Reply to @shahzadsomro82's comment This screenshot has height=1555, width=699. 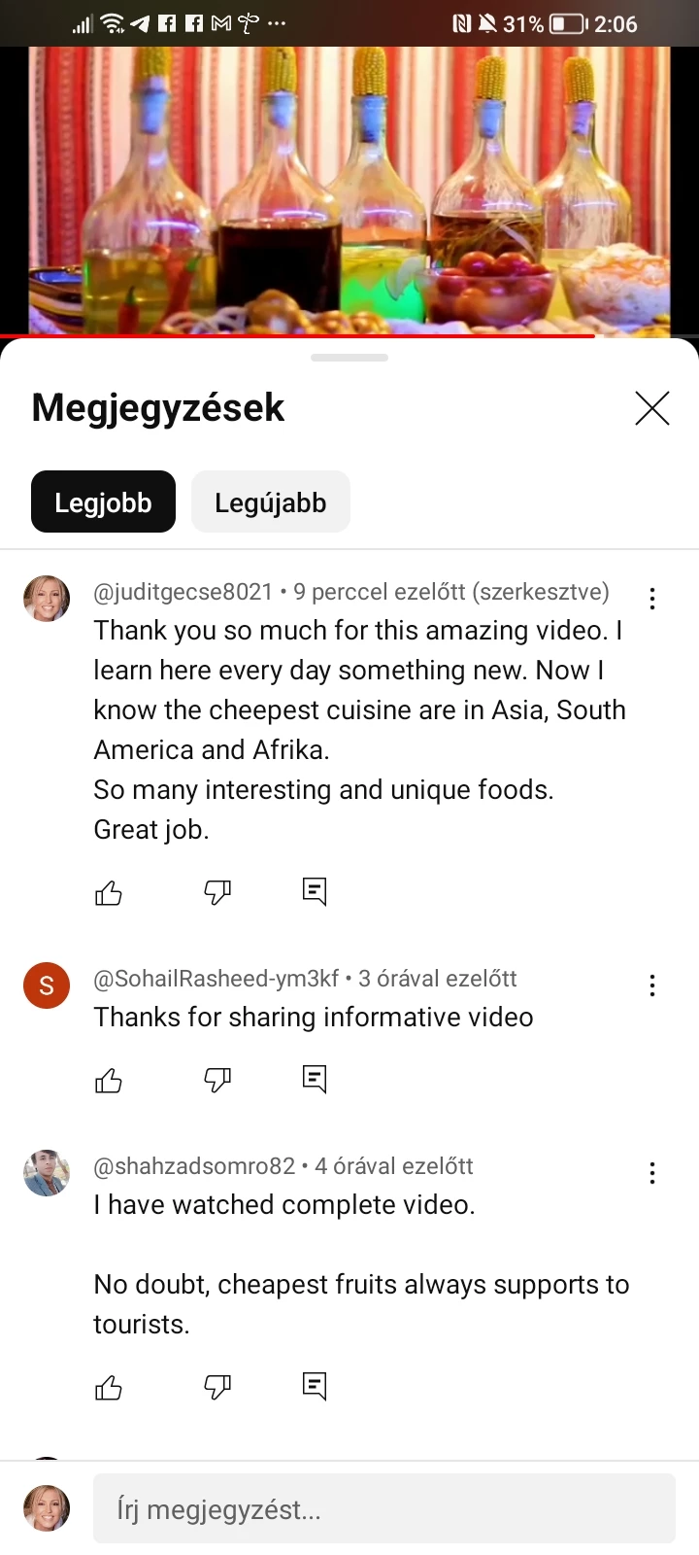click(315, 1387)
